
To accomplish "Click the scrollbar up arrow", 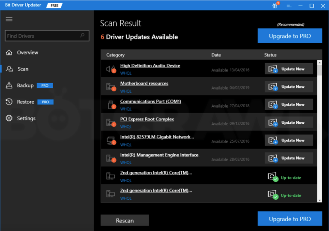I will click(x=319, y=63).
